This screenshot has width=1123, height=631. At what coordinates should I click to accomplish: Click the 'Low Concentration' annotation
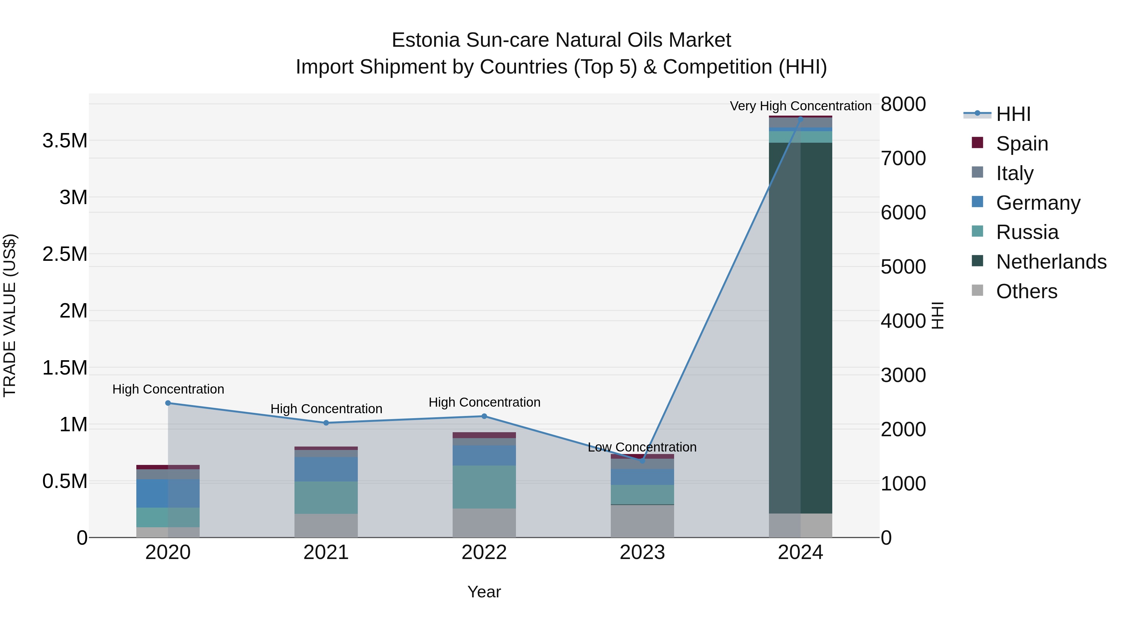coord(642,447)
